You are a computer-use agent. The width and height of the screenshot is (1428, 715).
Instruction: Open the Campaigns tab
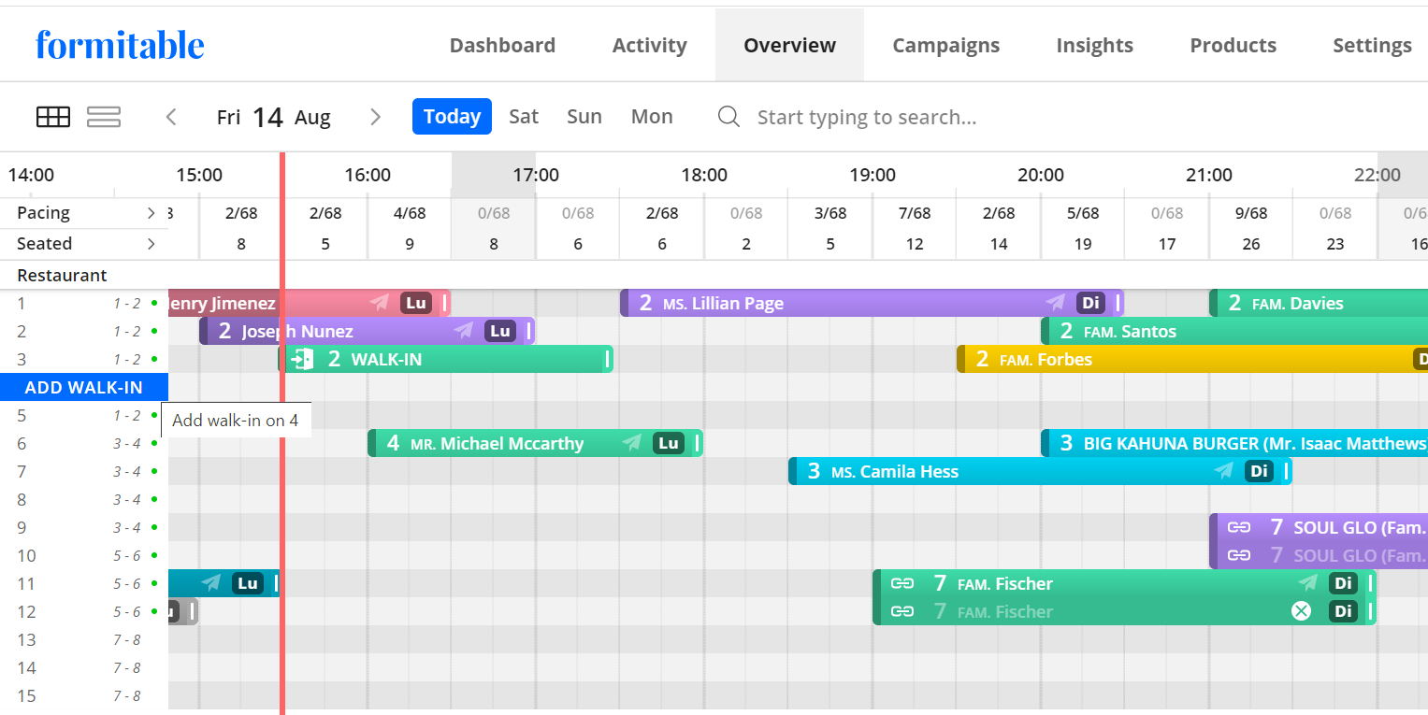945,44
